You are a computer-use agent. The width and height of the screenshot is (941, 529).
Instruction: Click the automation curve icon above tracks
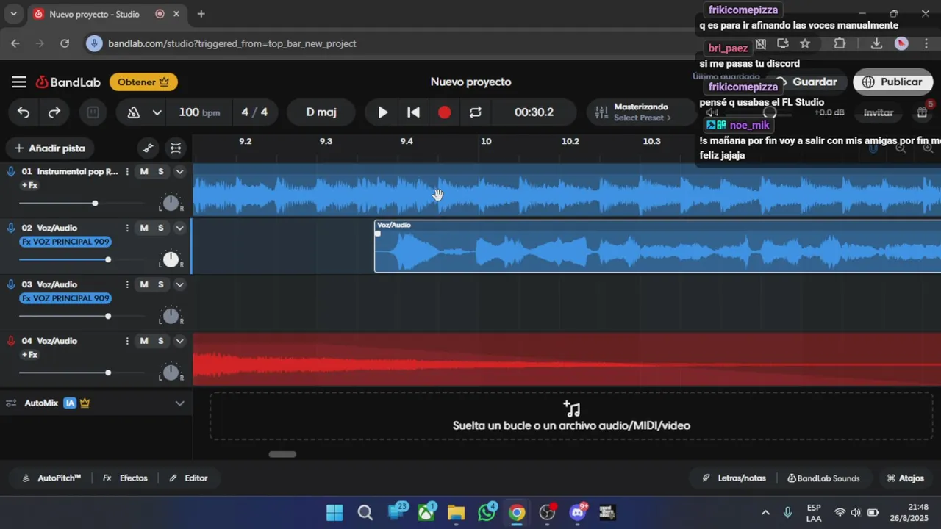coord(148,148)
